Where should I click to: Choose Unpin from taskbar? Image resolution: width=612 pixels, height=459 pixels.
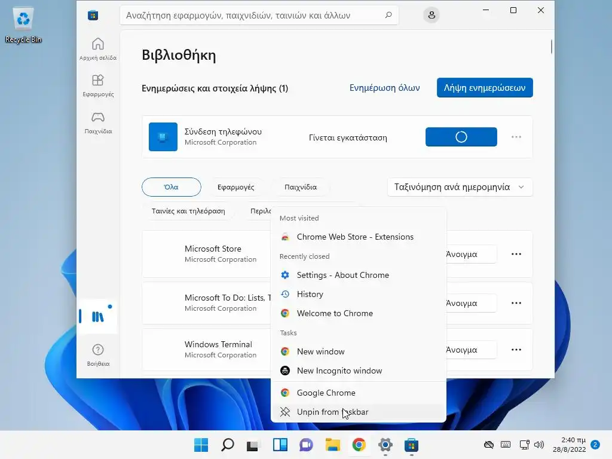coord(359,412)
